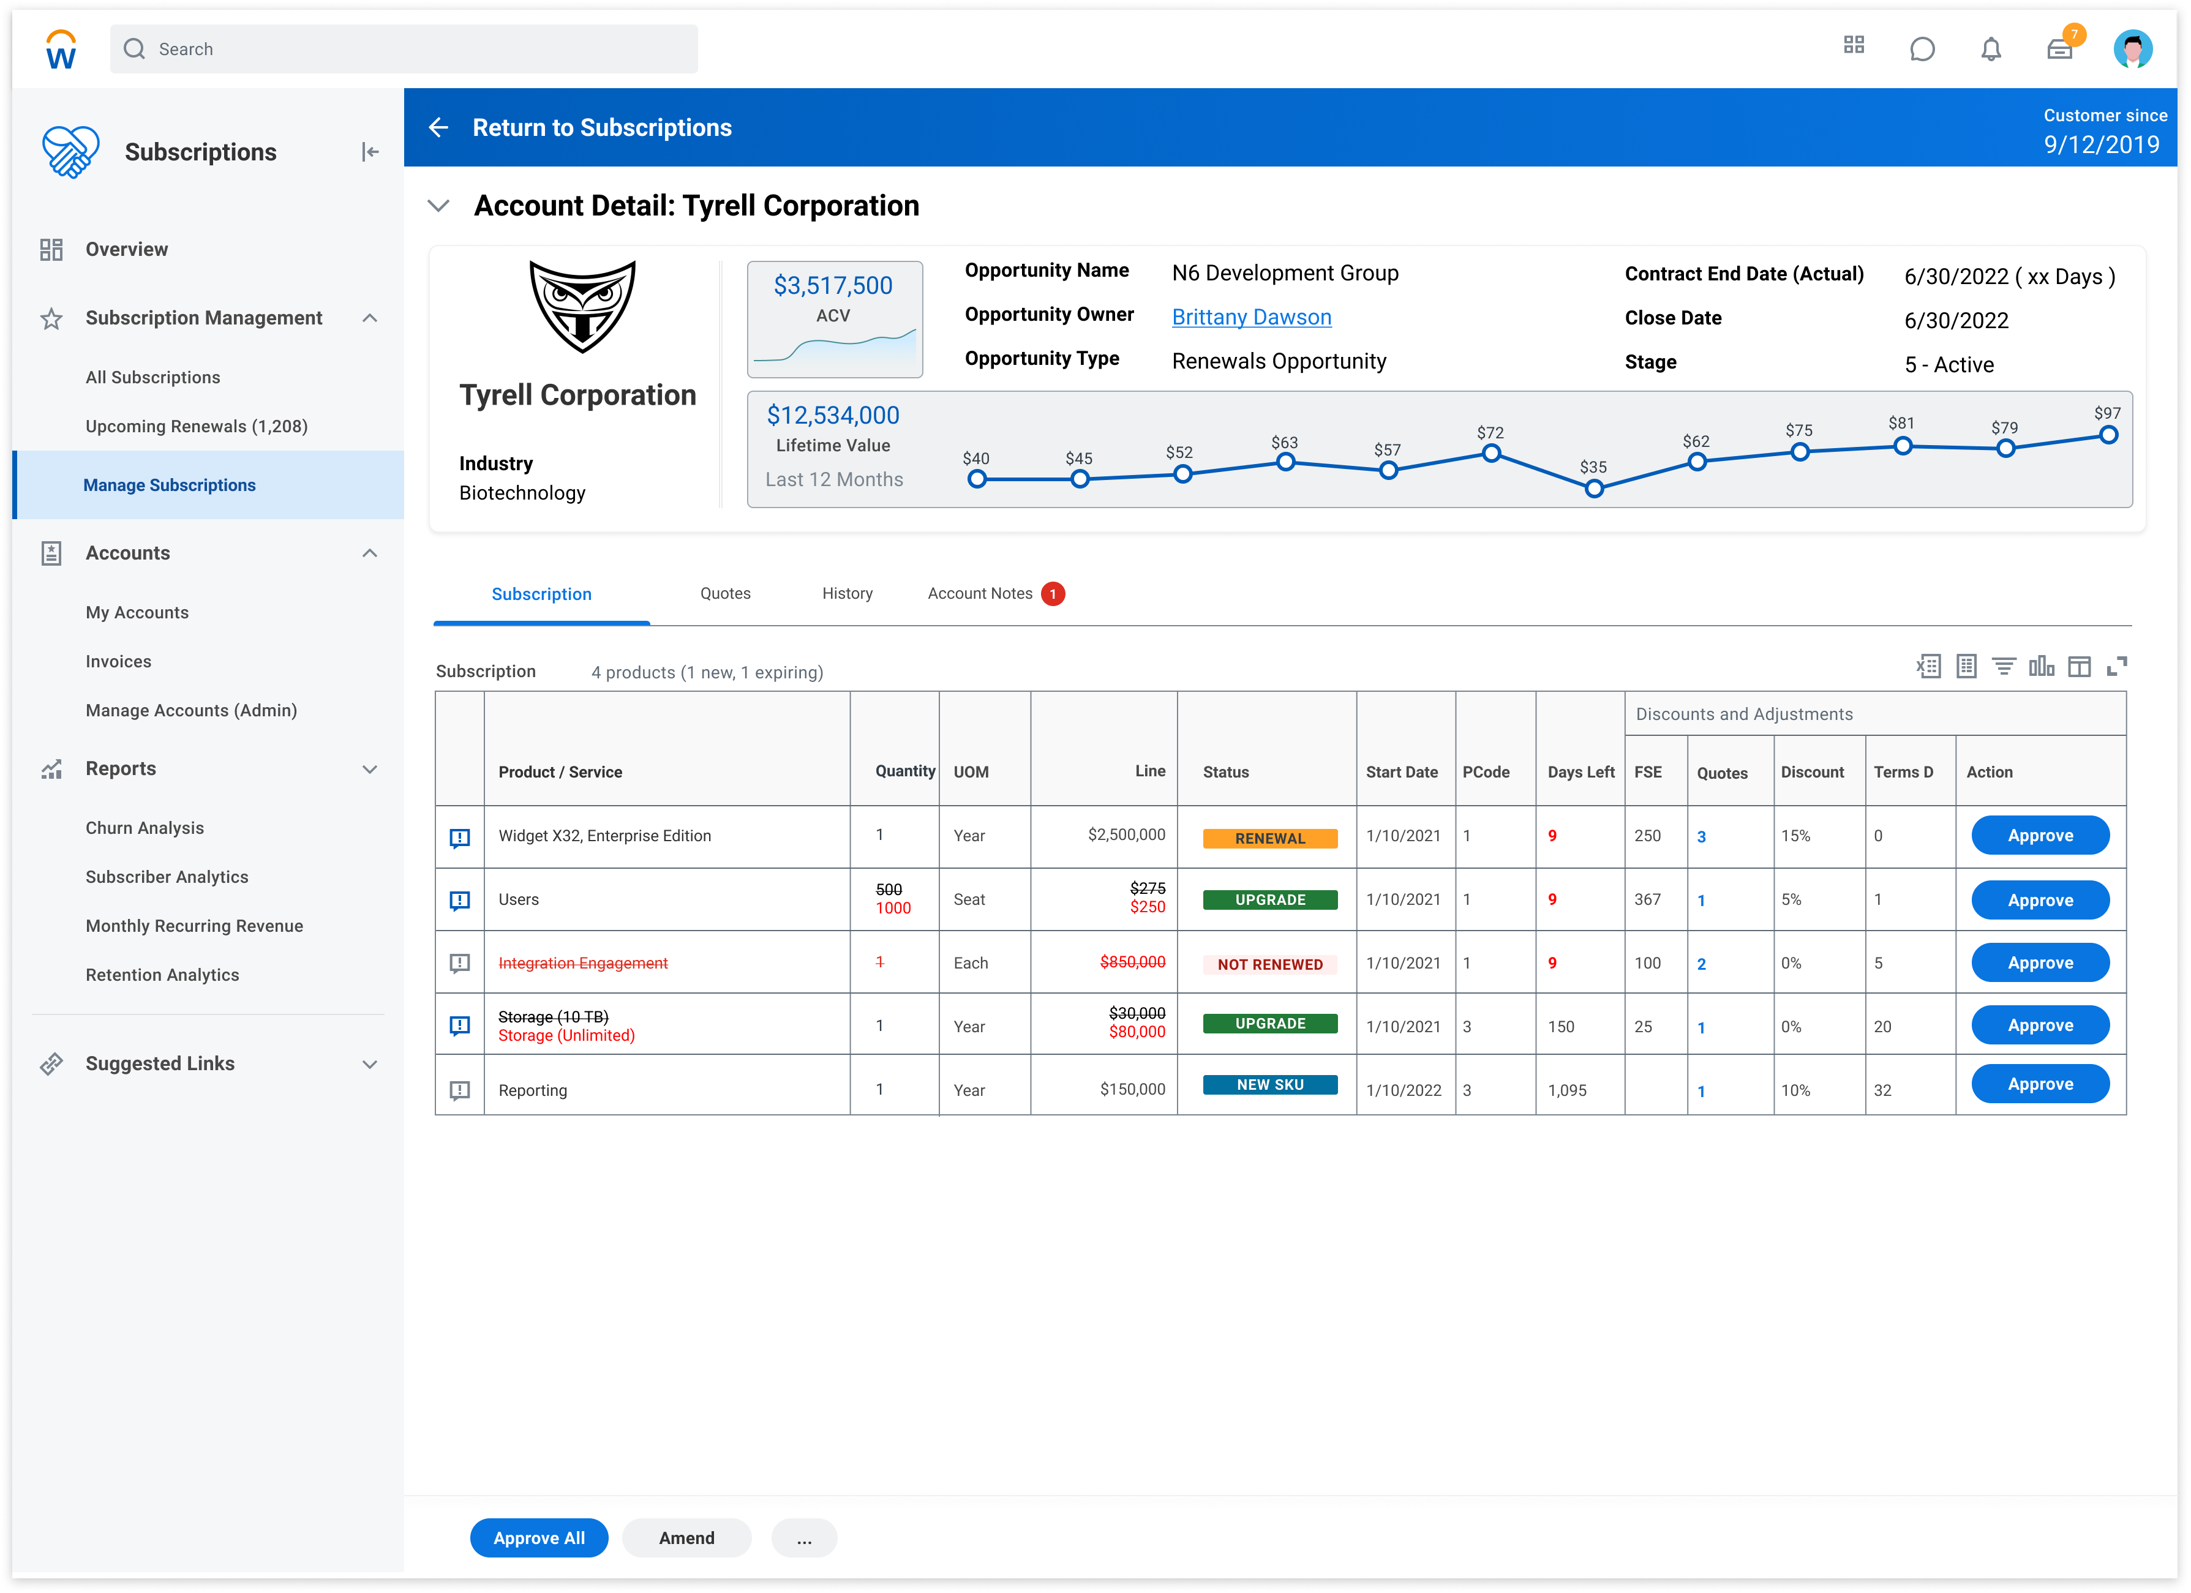Open the notifications bell

coord(1990,48)
